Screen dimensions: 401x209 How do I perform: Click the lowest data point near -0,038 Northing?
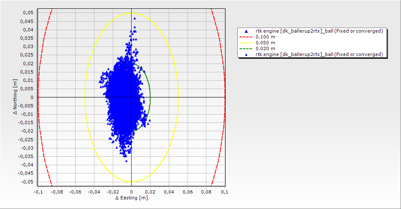pos(126,161)
